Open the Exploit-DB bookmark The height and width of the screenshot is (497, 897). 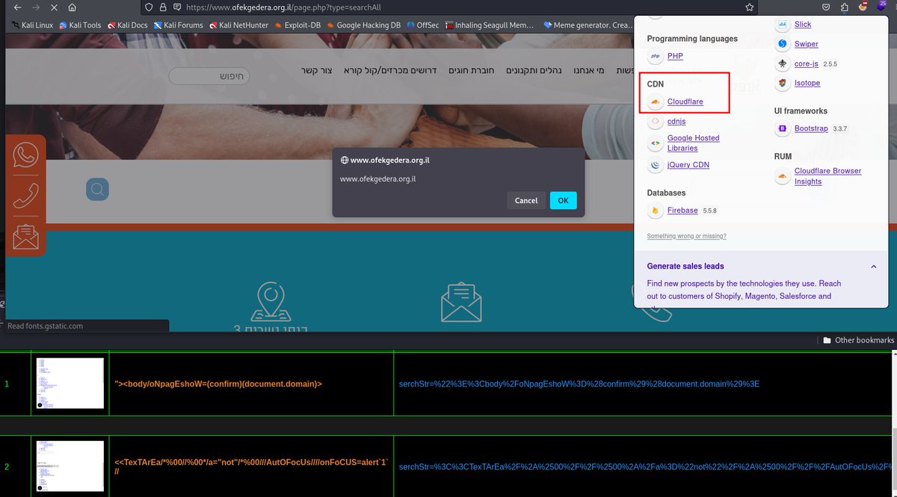click(x=298, y=25)
